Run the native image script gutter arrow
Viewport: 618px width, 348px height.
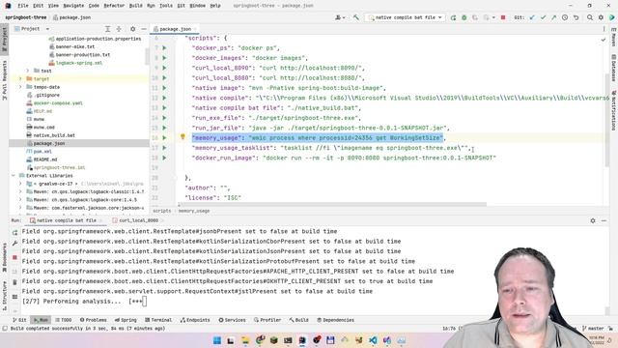point(164,88)
